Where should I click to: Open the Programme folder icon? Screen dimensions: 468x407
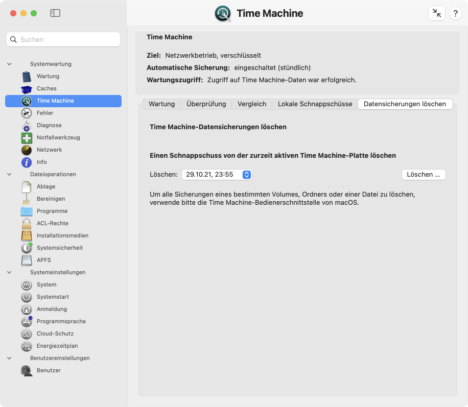click(27, 211)
